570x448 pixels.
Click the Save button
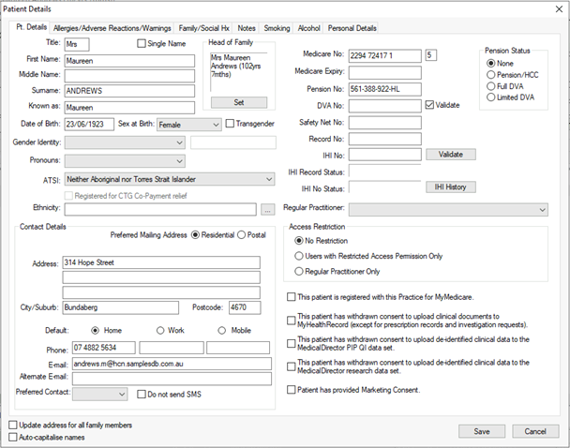[482, 431]
